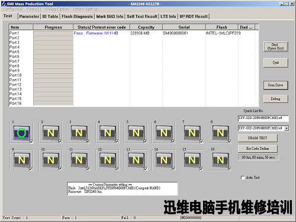Click the Port 1 progress bar
The image size is (296, 222).
(53, 33)
